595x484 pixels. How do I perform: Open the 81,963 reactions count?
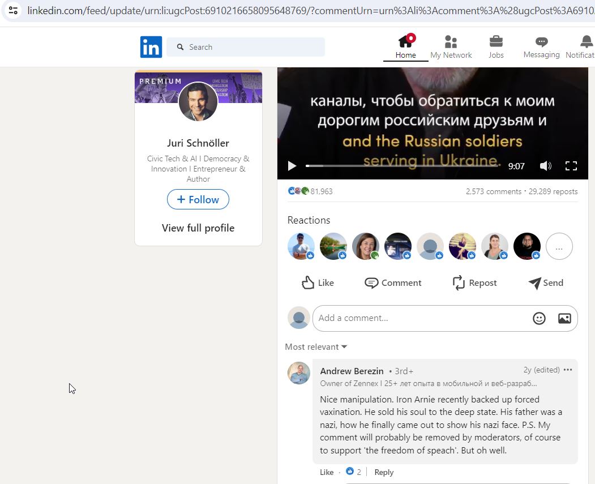[322, 191]
